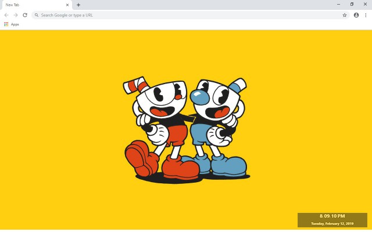This screenshot has width=372, height=232.
Task: Open the Apps shortcut in bookmarks bar
Action: point(12,24)
